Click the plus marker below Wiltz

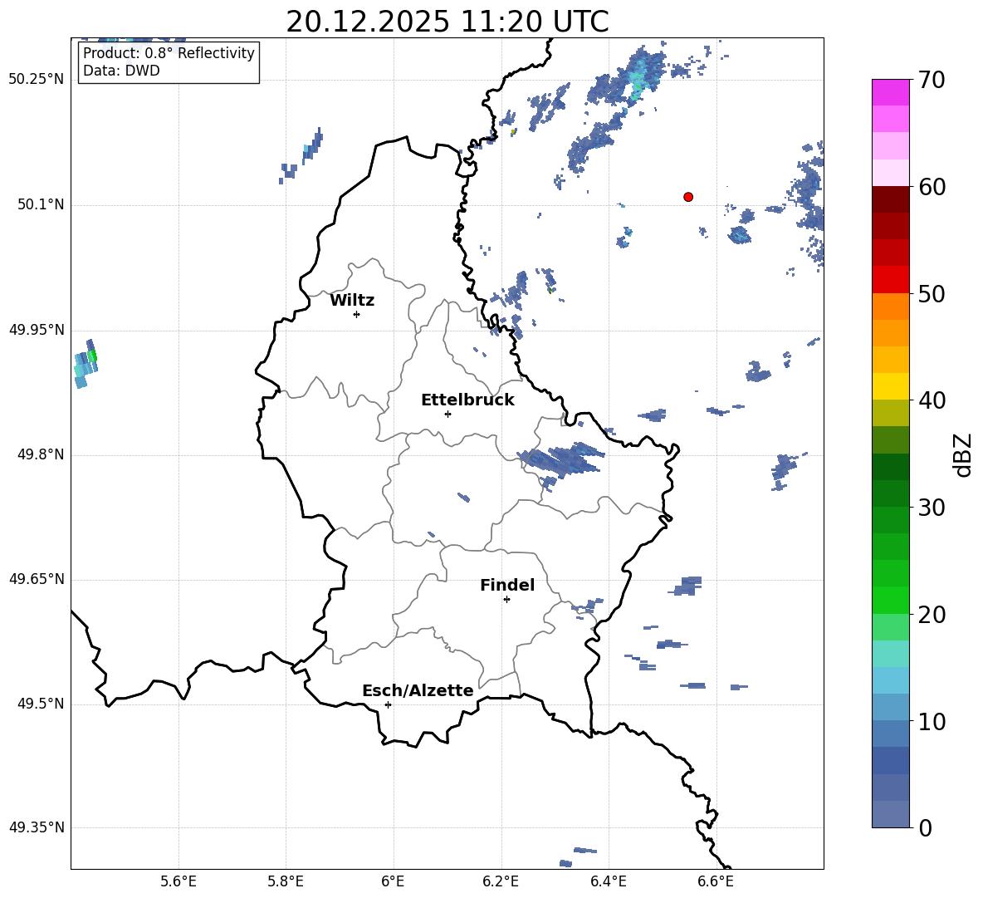pos(357,314)
